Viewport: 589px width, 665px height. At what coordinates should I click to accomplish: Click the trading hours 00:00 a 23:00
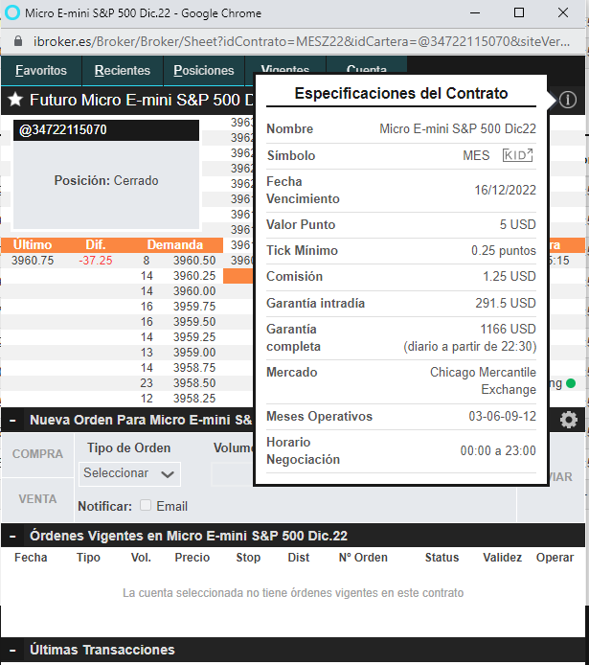498,450
